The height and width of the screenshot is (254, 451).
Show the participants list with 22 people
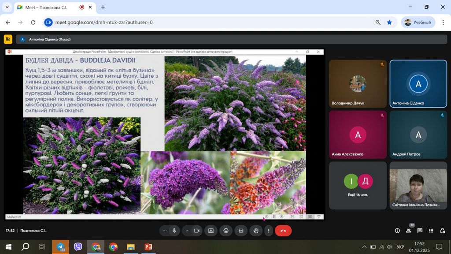pyautogui.click(x=409, y=231)
